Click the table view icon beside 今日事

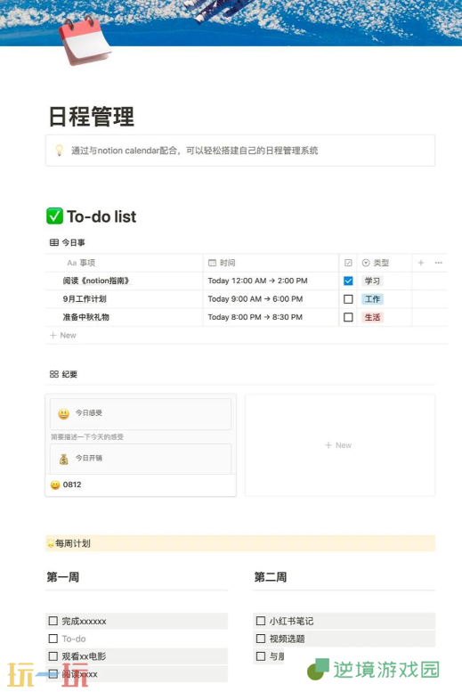53,242
